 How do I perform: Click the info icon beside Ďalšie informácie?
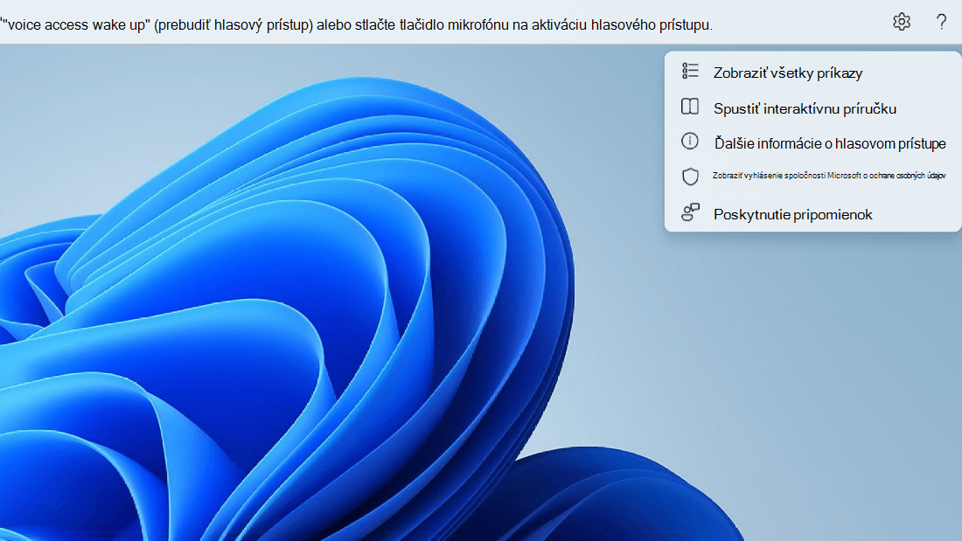[690, 142]
